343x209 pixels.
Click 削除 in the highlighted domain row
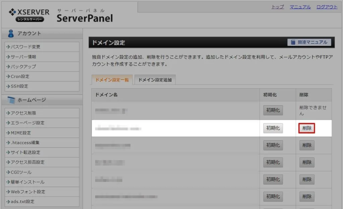pyautogui.click(x=307, y=128)
